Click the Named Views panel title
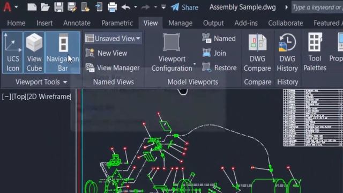The width and height of the screenshot is (343, 193). 113,82
